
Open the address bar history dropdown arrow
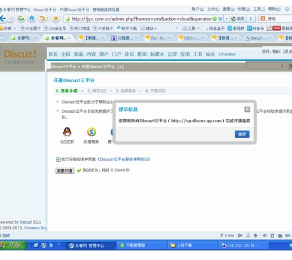(x=226, y=19)
